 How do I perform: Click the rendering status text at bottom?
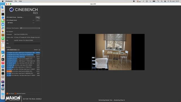point(112,100)
